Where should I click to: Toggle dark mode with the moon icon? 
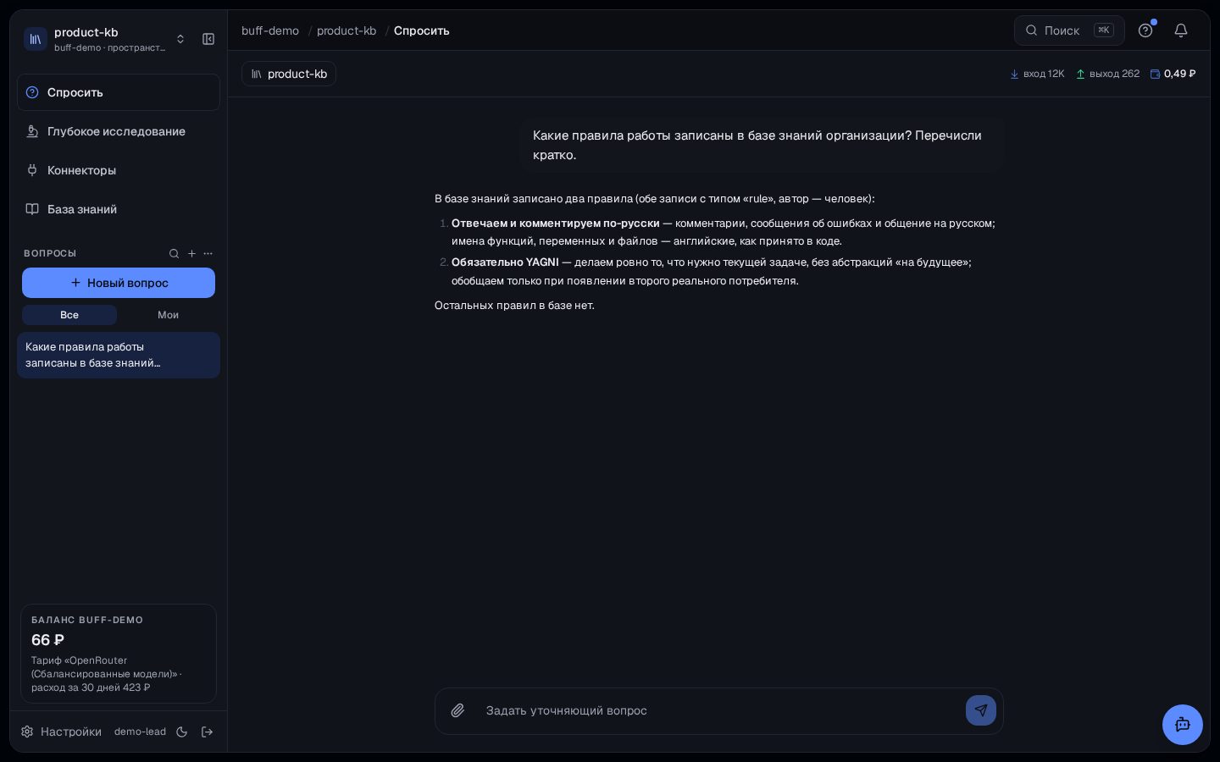pos(181,732)
